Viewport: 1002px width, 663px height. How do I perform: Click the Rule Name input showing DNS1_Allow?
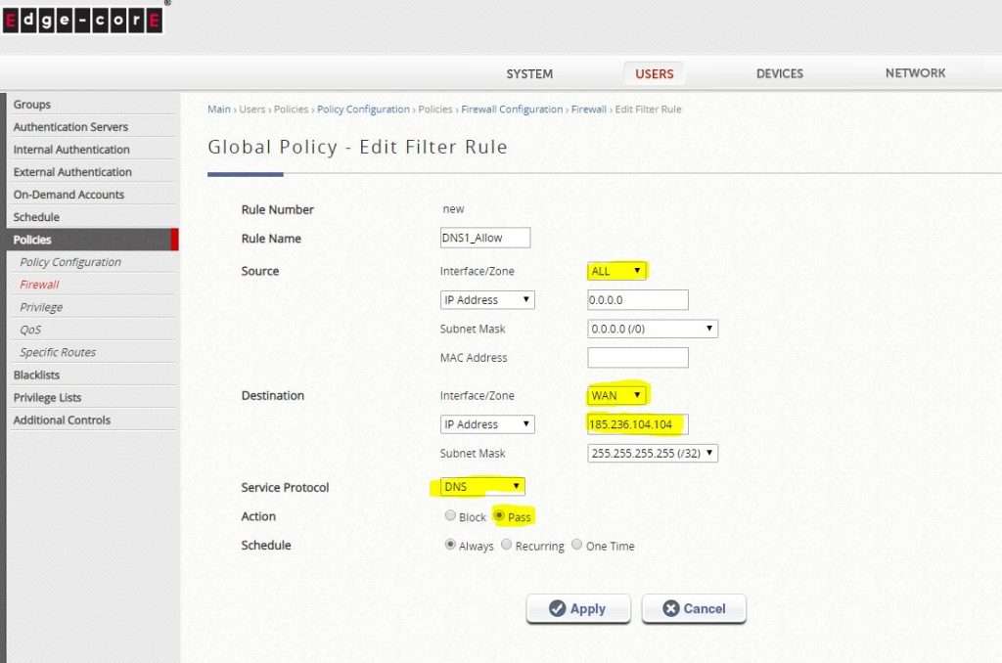click(x=484, y=238)
